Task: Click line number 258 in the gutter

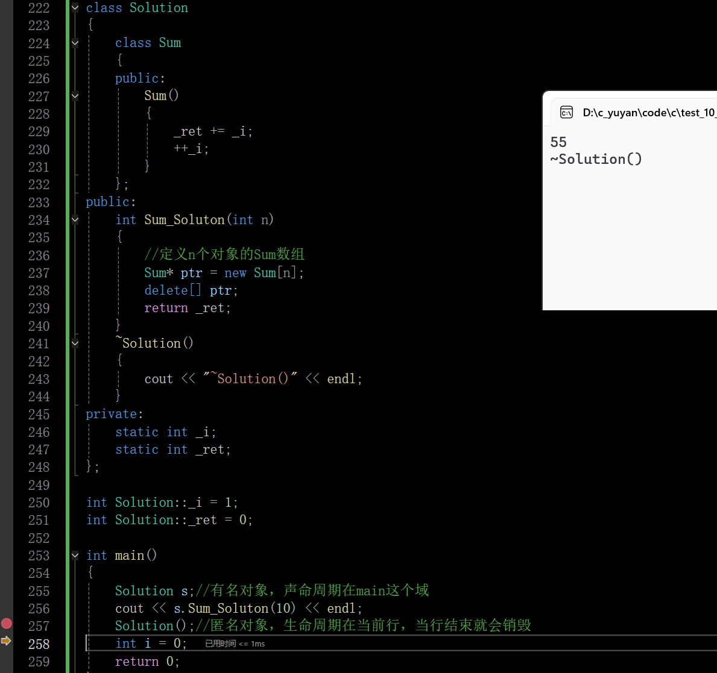Action: pos(39,644)
